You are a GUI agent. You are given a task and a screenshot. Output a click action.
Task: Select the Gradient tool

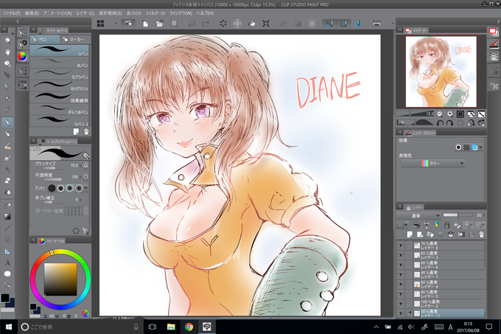(x=7, y=216)
